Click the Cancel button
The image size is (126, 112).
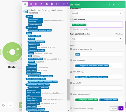(114, 108)
